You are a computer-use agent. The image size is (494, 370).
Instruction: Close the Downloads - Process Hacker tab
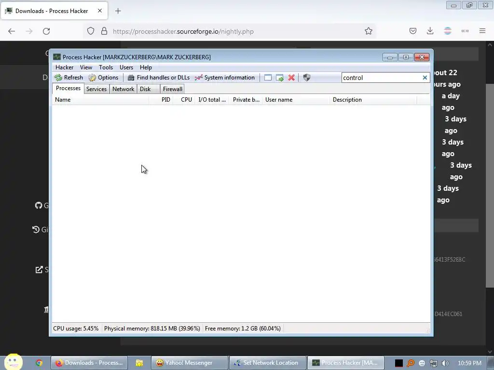pos(99,11)
